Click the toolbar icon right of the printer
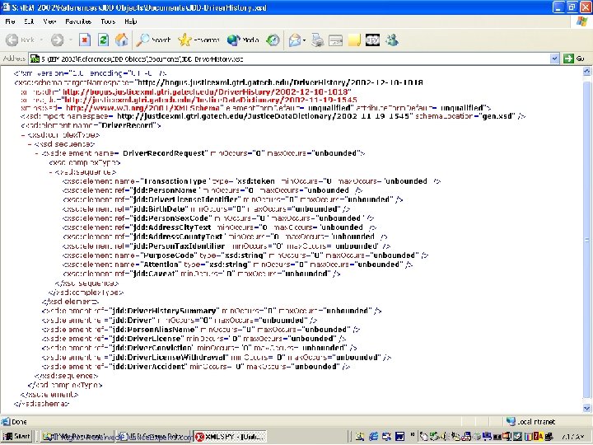Screen dimensions: 593x445 click(335, 40)
